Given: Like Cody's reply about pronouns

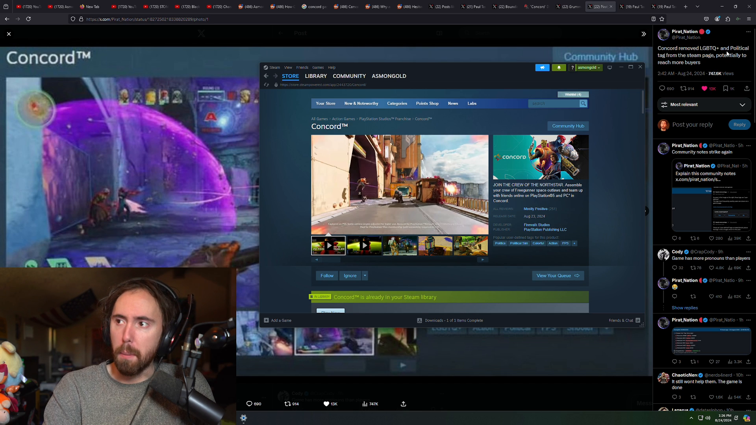Looking at the screenshot, I should [711, 268].
